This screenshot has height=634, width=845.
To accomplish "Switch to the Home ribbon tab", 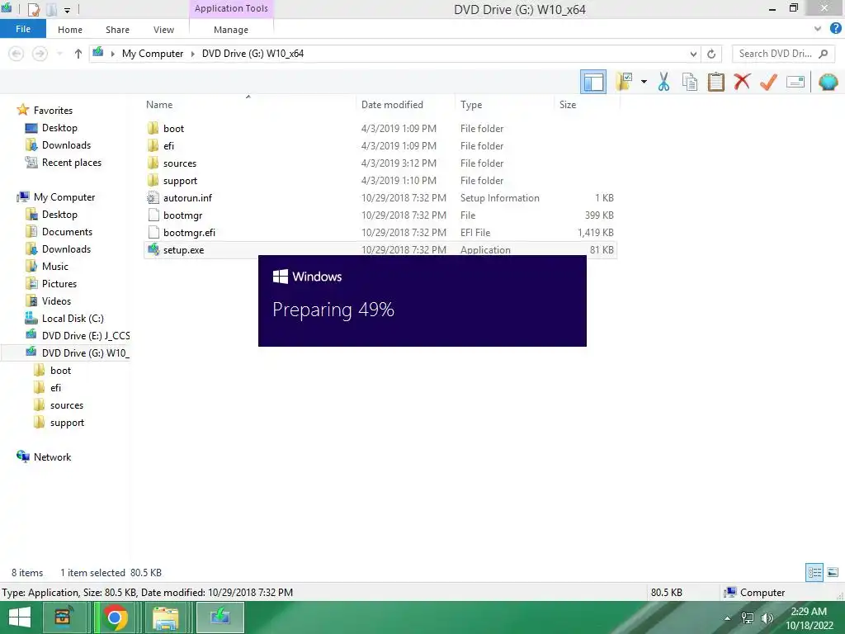I will point(70,30).
